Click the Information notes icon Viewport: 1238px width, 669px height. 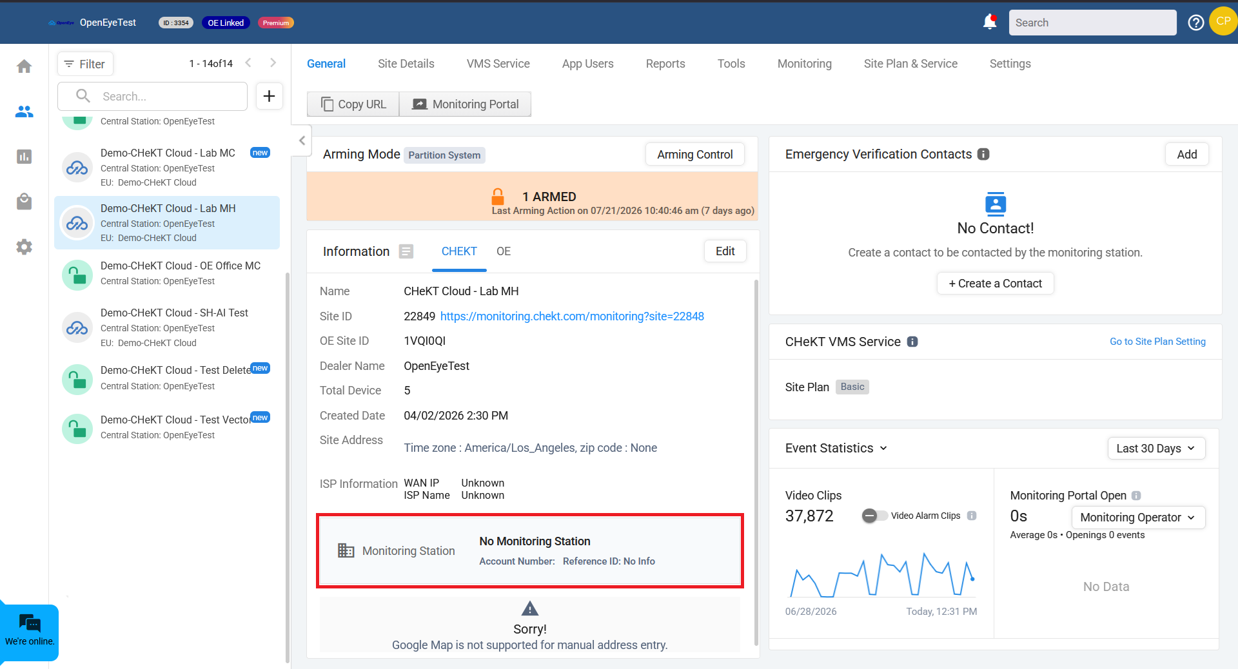(x=406, y=251)
